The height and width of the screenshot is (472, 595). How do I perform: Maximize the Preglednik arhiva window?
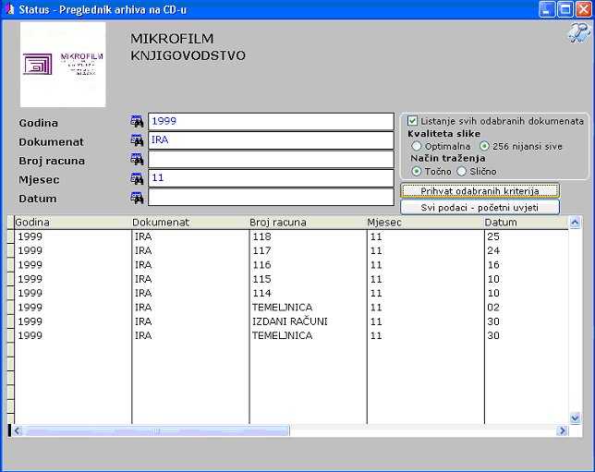(565, 9)
